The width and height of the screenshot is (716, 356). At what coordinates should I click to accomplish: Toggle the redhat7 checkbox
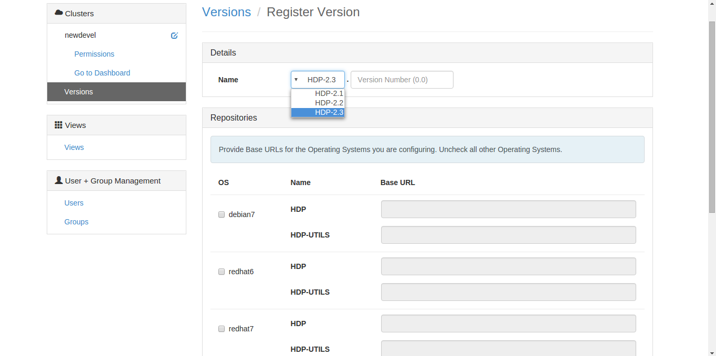222,329
